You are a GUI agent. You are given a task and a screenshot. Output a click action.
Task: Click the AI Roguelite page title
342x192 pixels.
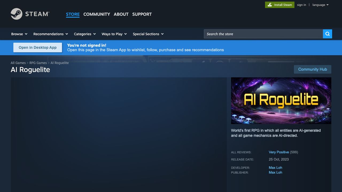(x=30, y=70)
